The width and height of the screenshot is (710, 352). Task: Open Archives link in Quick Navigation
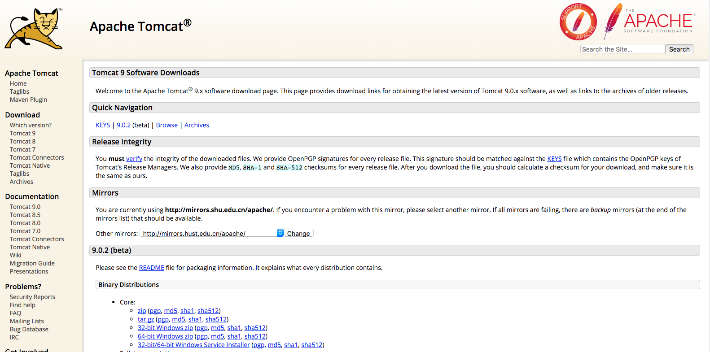[197, 125]
